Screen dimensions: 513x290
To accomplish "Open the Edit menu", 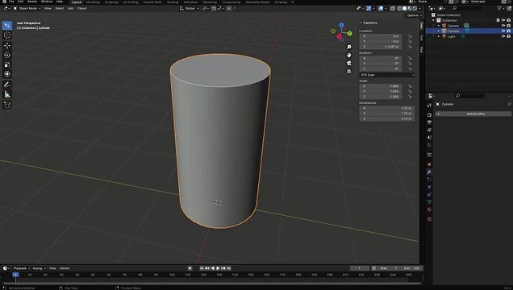I will tap(21, 2).
